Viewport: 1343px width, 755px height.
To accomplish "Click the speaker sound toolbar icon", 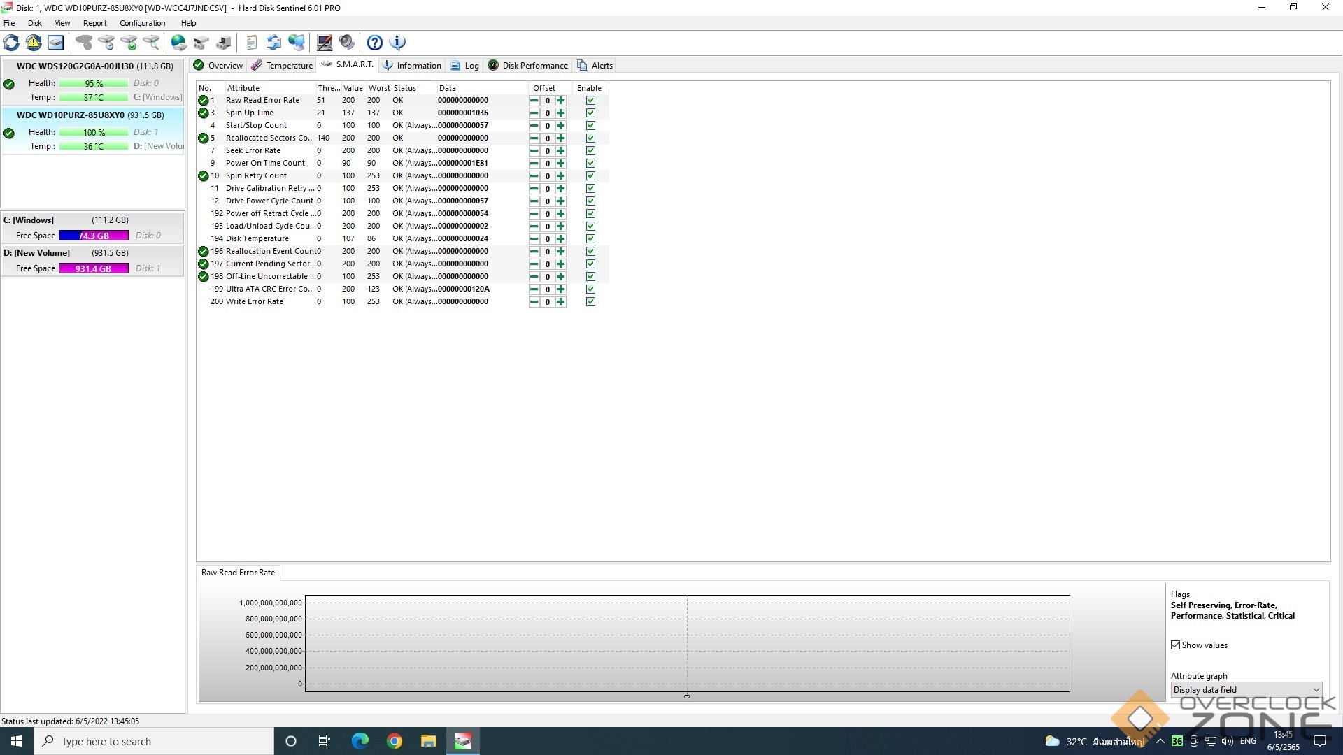I will tap(347, 43).
